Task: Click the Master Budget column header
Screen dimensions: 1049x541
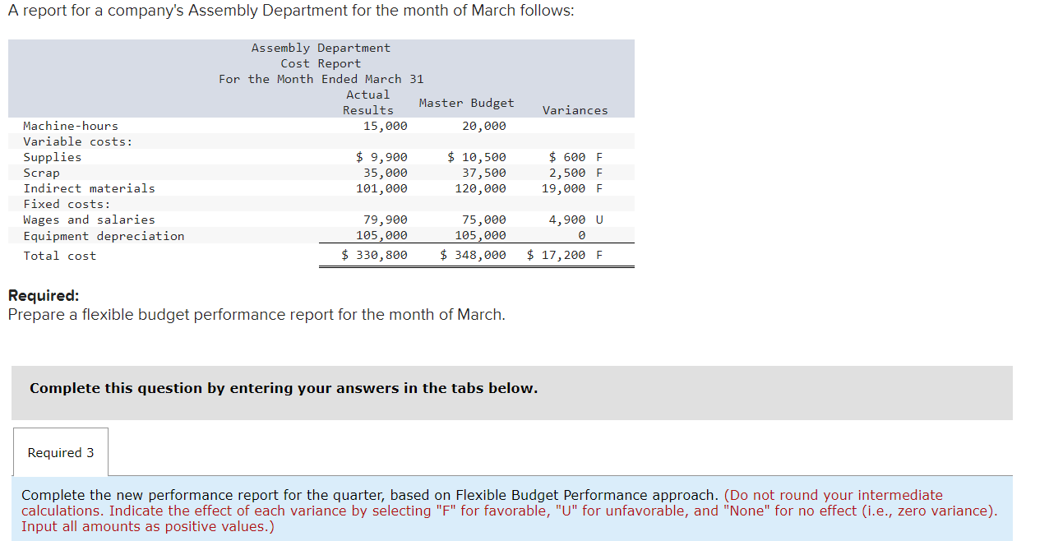Action: coord(466,103)
